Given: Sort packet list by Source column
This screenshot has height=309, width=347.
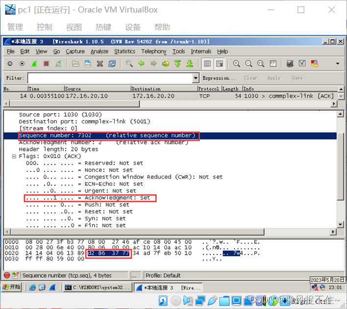Looking at the screenshot, I should (98, 89).
